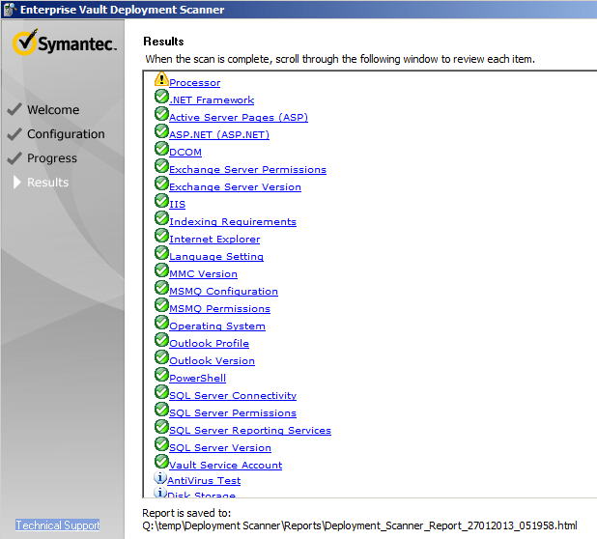Open the Technical Support link
This screenshot has width=597, height=539.
58,525
